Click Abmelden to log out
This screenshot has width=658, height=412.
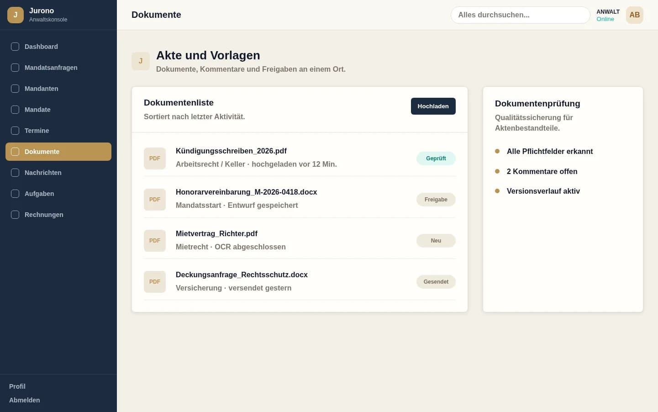coord(25,400)
